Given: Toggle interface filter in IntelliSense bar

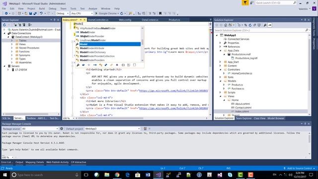Looking at the screenshot, I should [95, 65].
